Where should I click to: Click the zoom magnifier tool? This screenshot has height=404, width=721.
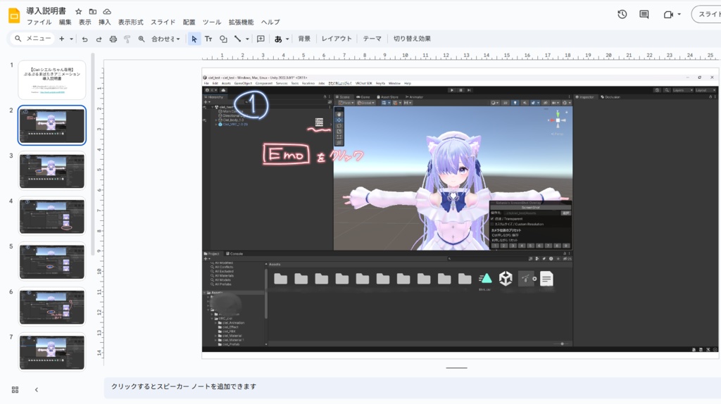point(142,39)
